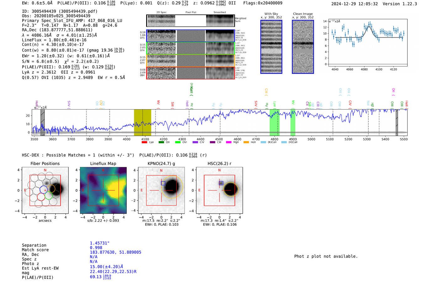Click the orange-framed fiber spectrum row

tap(190, 60)
